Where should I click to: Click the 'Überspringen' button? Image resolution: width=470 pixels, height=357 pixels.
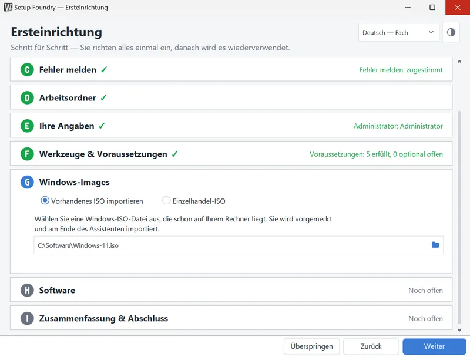pyautogui.click(x=311, y=346)
